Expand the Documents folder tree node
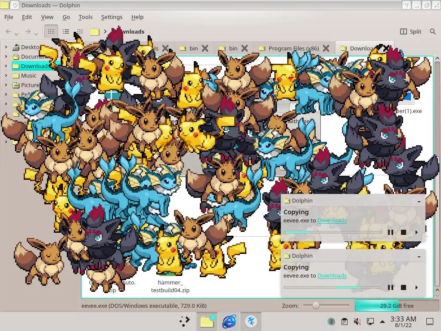The image size is (441, 331). 6,56
